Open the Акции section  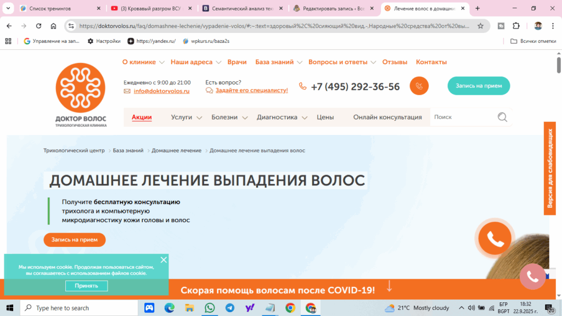pyautogui.click(x=142, y=117)
